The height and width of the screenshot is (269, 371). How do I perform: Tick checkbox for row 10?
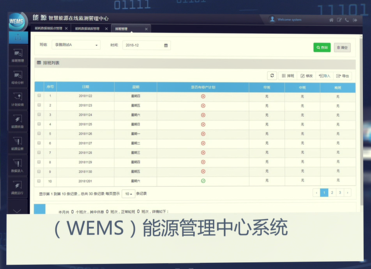click(x=39, y=181)
